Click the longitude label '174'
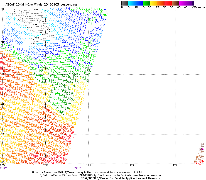 [132, 165]
